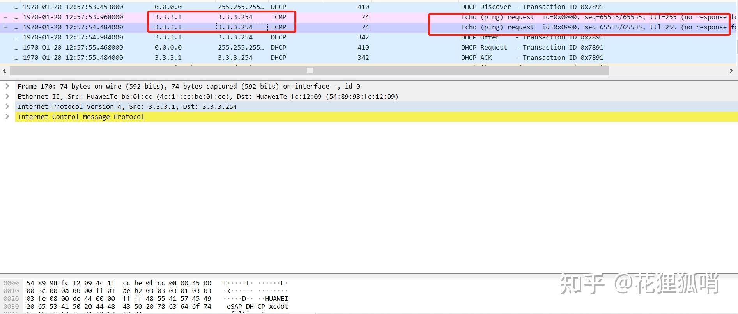This screenshot has height=314, width=738.
Task: Click hex dump offset 0010
Action: pyautogui.click(x=11, y=291)
